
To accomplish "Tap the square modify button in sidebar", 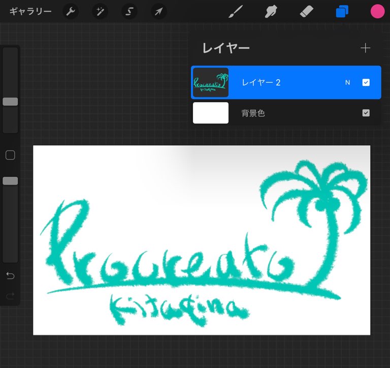I will point(10,155).
